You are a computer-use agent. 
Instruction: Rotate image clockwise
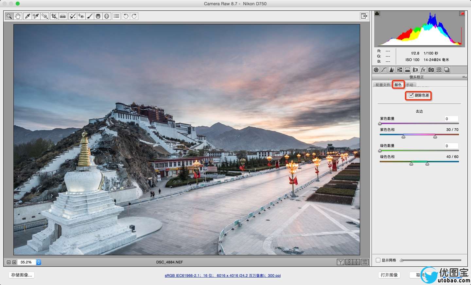click(134, 16)
